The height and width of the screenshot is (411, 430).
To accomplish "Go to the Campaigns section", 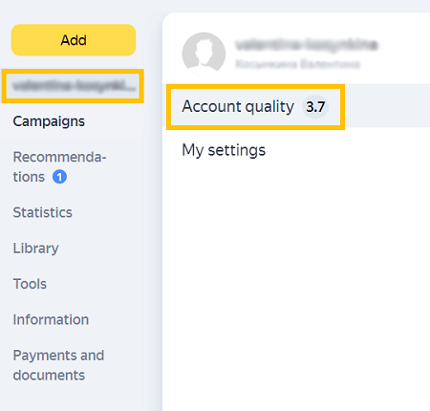I will pos(49,121).
